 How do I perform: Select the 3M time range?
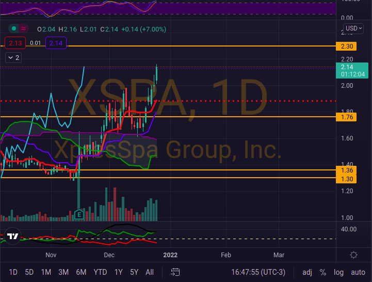click(x=63, y=272)
